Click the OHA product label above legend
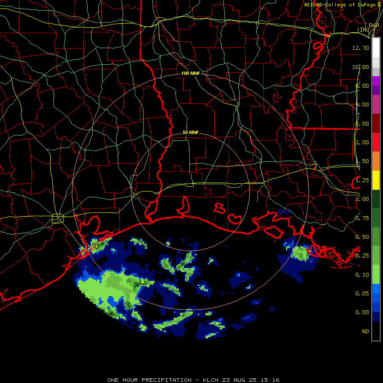383x383 pixels. [374, 26]
